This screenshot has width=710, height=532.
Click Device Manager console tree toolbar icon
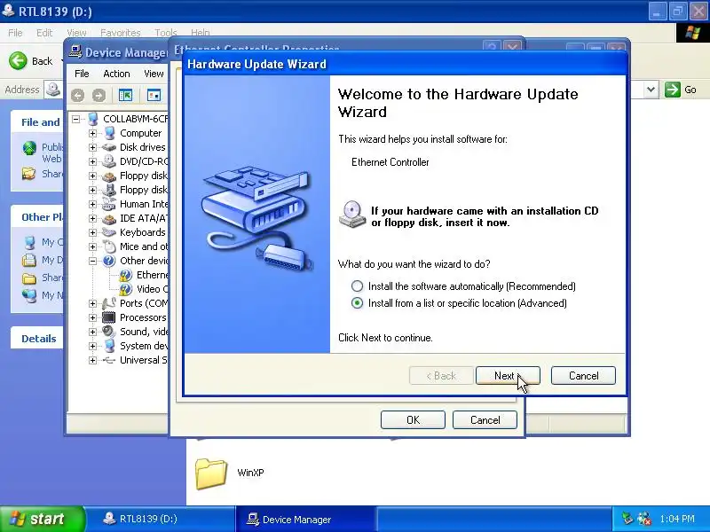tap(125, 95)
